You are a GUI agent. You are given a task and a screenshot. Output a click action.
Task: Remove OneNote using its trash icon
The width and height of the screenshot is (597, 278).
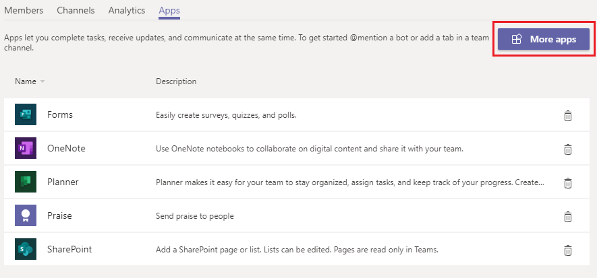(568, 149)
